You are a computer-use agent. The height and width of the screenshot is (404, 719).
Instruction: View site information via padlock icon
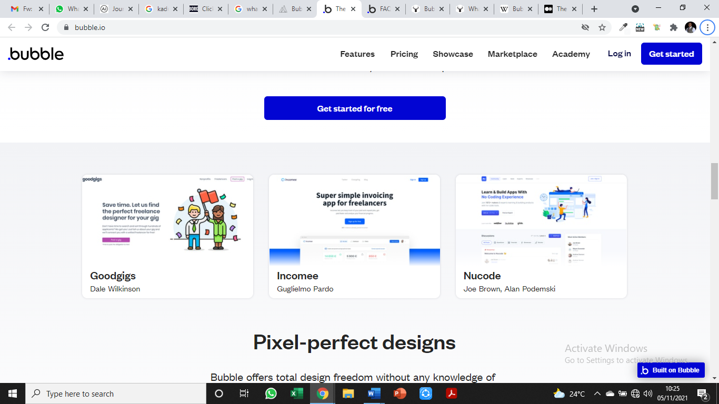click(x=66, y=27)
